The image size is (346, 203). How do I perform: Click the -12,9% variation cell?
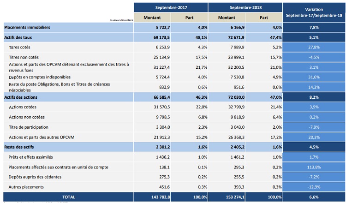[x=314, y=187]
